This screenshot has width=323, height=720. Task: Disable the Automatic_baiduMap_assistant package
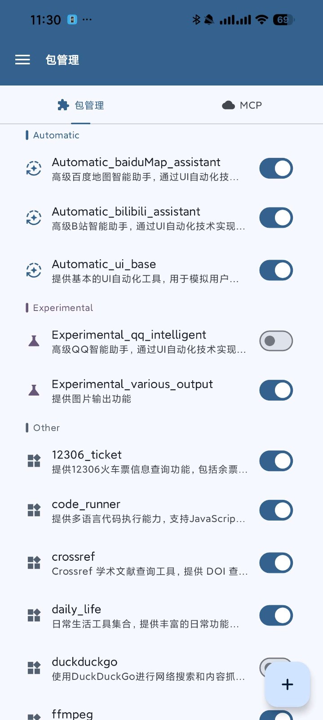[x=276, y=168]
